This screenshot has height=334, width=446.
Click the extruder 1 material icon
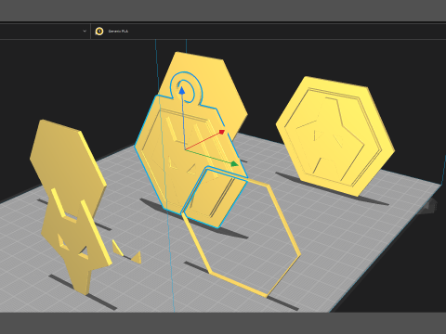click(x=99, y=32)
